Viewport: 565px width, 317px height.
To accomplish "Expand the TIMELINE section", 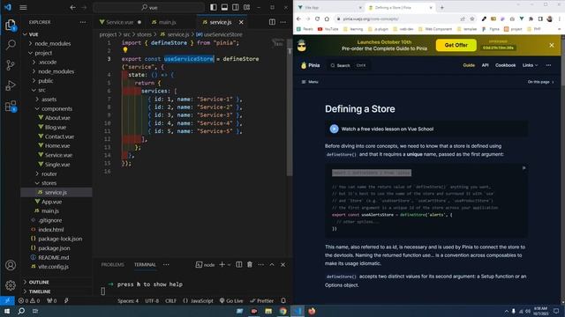I will click(39, 291).
